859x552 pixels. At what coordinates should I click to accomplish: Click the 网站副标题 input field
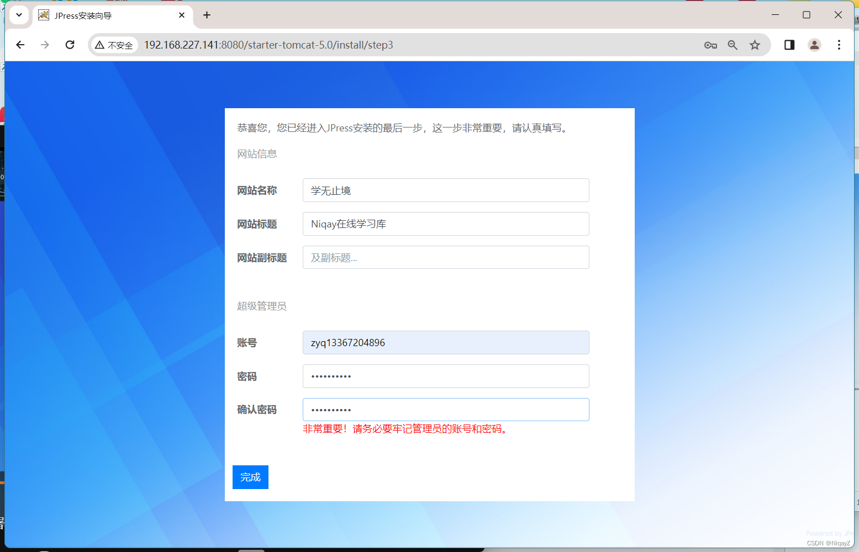point(446,257)
